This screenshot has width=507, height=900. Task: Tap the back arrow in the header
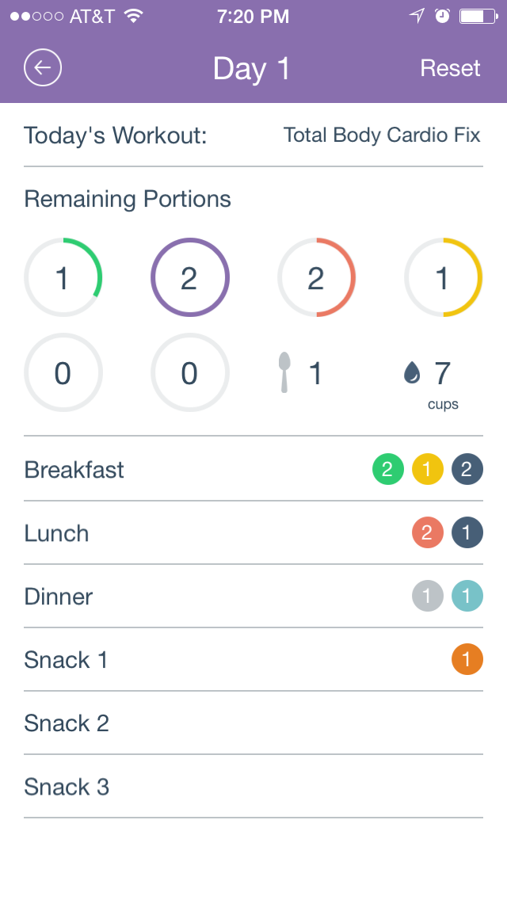click(x=43, y=67)
